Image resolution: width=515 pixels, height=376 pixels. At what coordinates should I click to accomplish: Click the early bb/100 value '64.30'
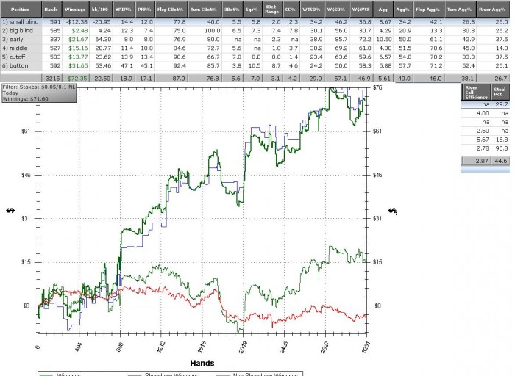click(103, 40)
